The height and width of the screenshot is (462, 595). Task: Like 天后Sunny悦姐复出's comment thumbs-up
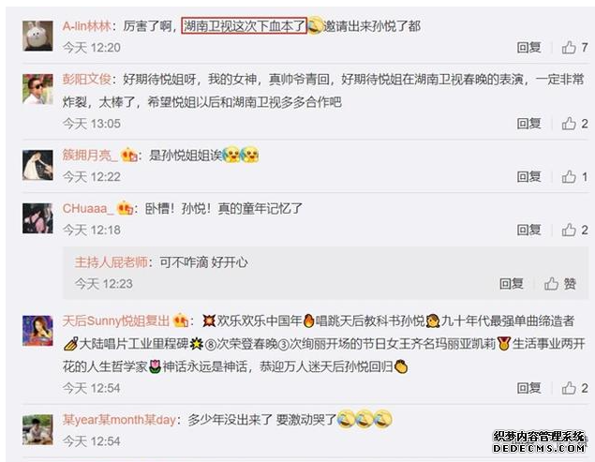569,388
